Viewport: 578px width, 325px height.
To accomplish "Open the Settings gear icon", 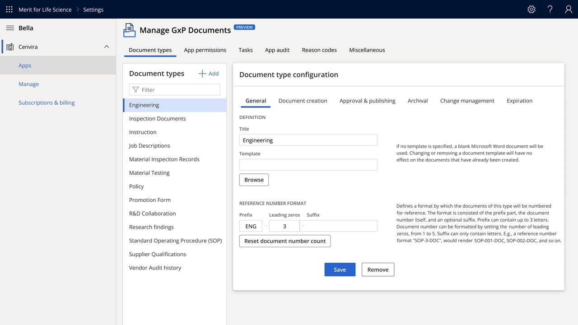I will (531, 9).
